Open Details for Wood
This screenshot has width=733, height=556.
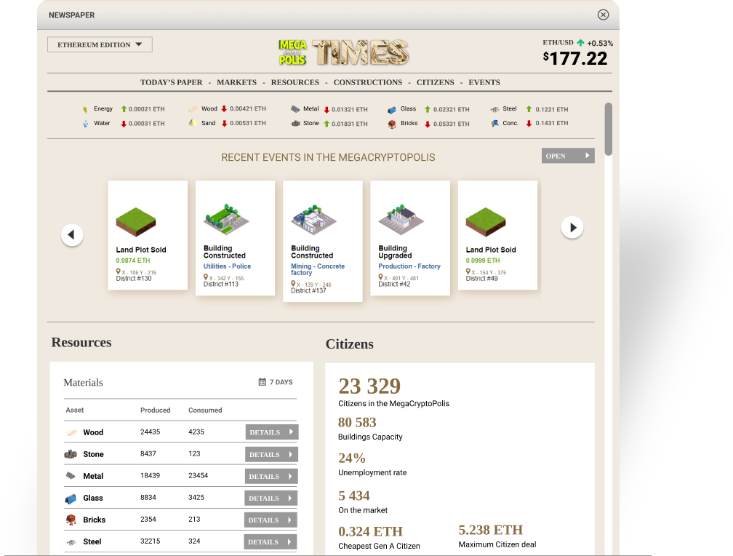[272, 432]
